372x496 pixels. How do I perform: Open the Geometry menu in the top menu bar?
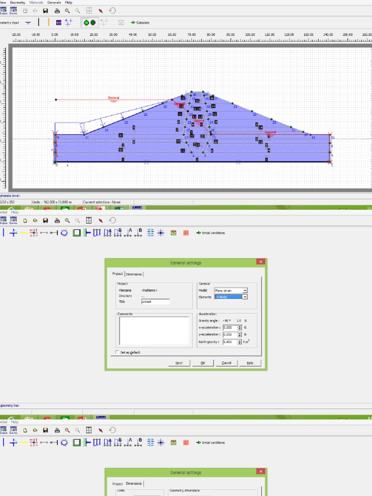(x=17, y=2)
